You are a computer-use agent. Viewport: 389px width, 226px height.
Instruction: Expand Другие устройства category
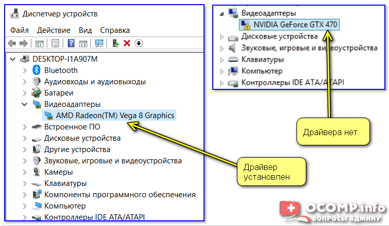click(25, 149)
